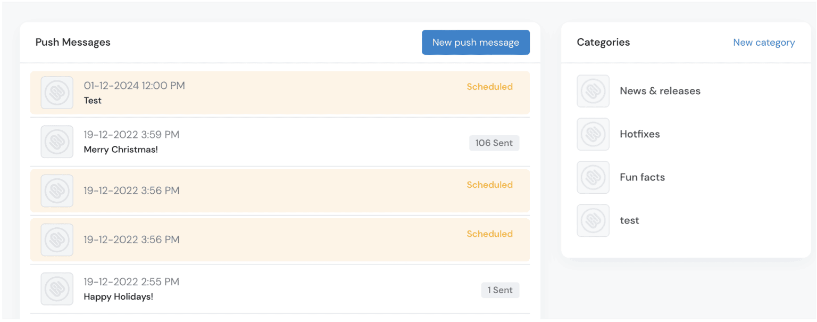Select the test category icon
Image resolution: width=817 pixels, height=322 pixels.
point(593,220)
